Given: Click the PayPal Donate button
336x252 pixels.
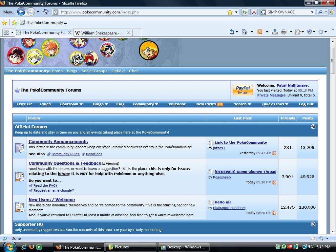Looking at the screenshot, I should pyautogui.click(x=242, y=90).
